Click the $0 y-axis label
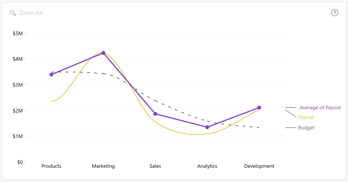Screen dimensions: 348x182 [x=20, y=162]
